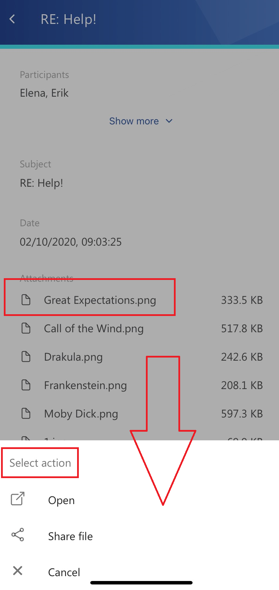Click file icon beside Drakula.png
The image size is (279, 590).
coord(26,356)
